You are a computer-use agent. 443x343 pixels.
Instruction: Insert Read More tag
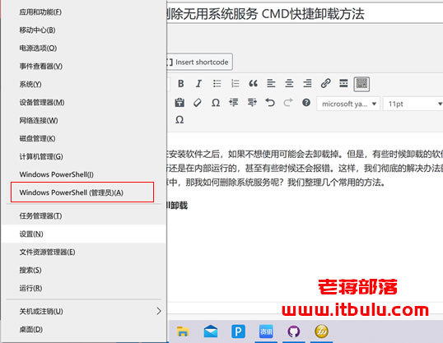point(343,84)
